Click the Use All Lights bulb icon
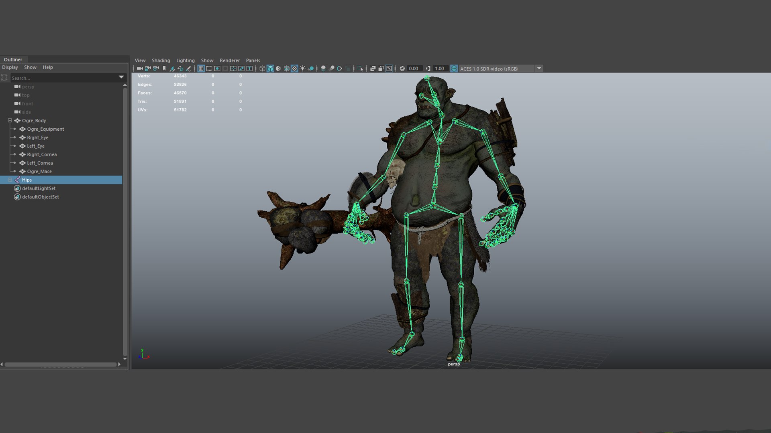Screen dimensions: 771x433 click(302, 69)
